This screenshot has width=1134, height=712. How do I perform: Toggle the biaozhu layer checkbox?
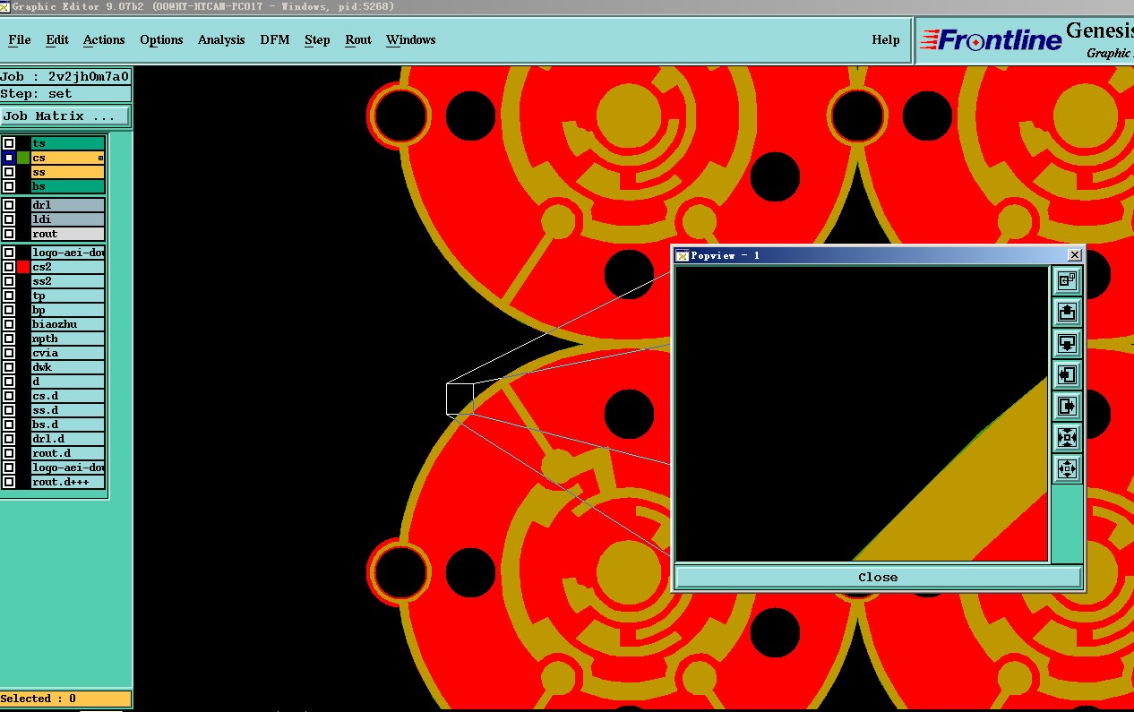click(x=9, y=324)
